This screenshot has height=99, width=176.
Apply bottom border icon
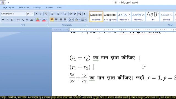pos(82,20)
